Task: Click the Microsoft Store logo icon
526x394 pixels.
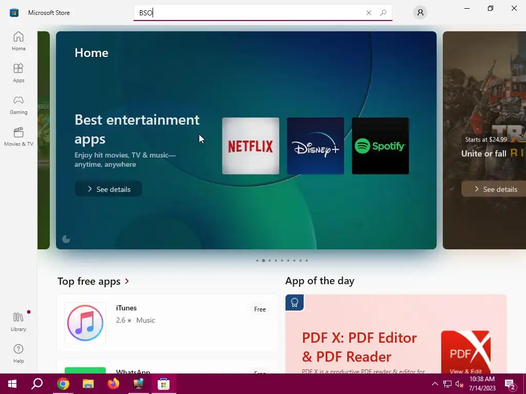Action: (x=14, y=13)
